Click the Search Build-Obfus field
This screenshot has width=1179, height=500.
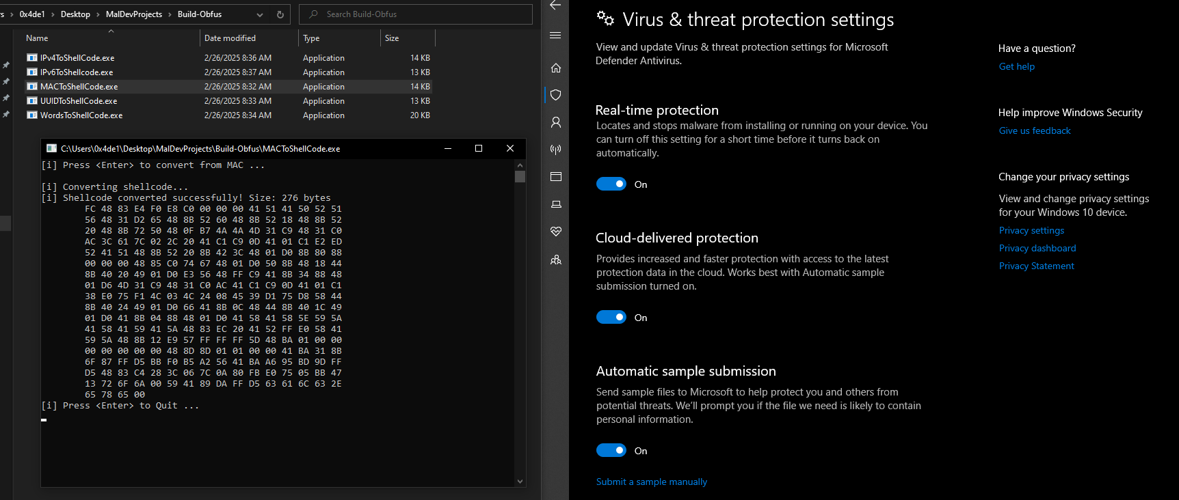pyautogui.click(x=416, y=14)
